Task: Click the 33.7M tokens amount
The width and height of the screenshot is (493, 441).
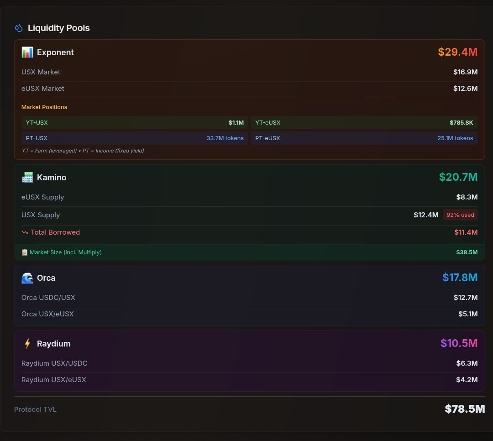Action: tap(225, 138)
